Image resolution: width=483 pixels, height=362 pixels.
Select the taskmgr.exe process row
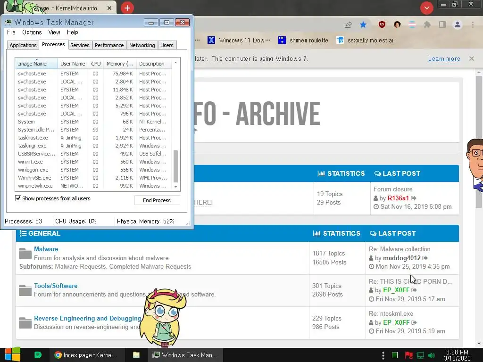coord(93,146)
